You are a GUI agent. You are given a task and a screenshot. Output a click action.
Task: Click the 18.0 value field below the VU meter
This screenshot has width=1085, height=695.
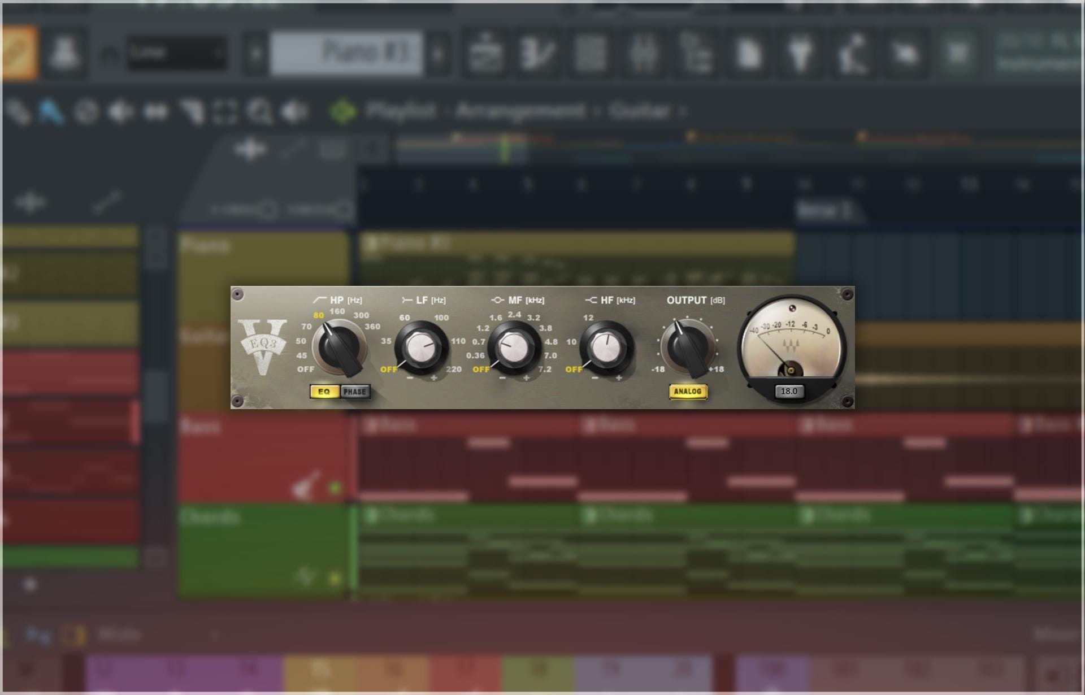pos(789,391)
